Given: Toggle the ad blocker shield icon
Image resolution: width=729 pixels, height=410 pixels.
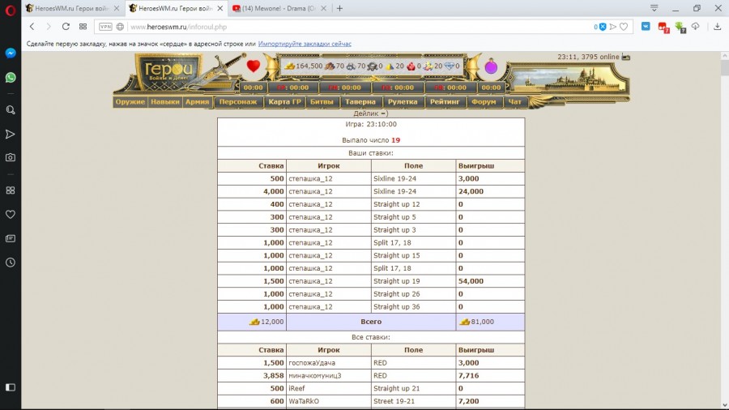Looking at the screenshot, I should point(603,27).
